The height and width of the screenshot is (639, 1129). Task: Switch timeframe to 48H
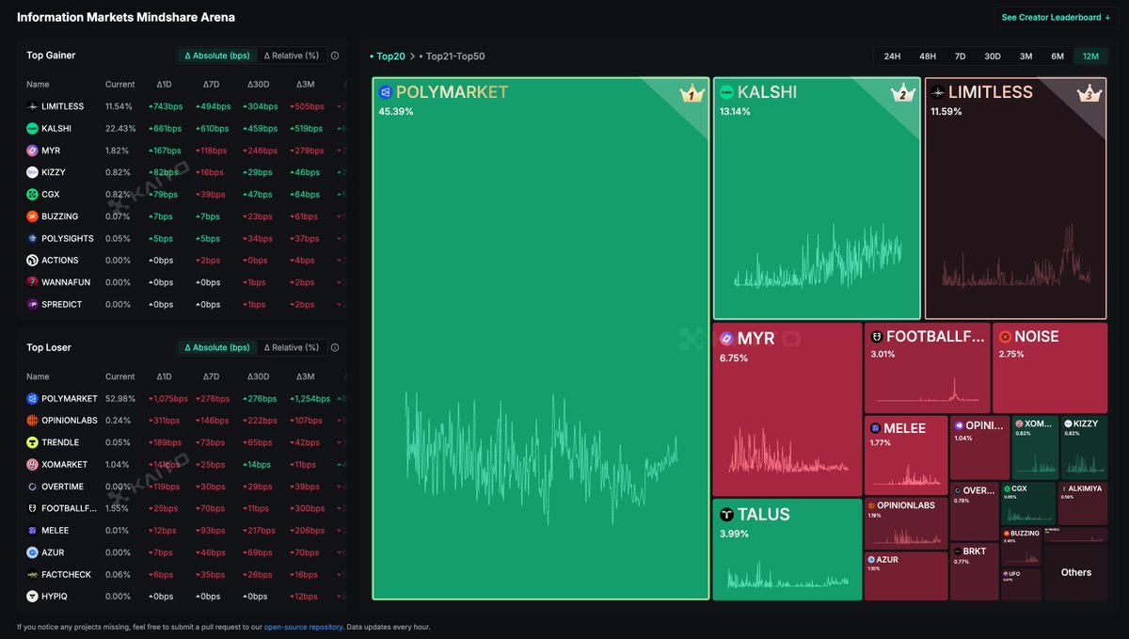click(927, 56)
